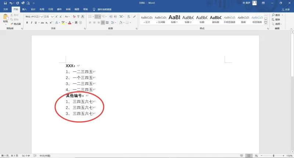
Task: Justify the text on both sides
Action: 103,23
